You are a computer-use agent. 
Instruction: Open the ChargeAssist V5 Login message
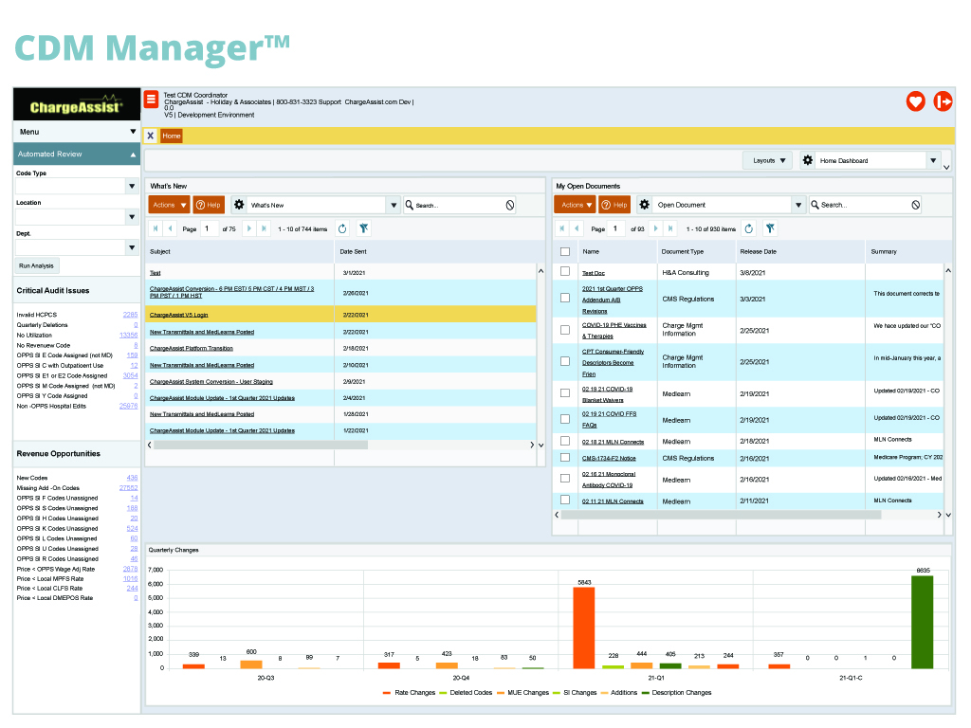179,315
